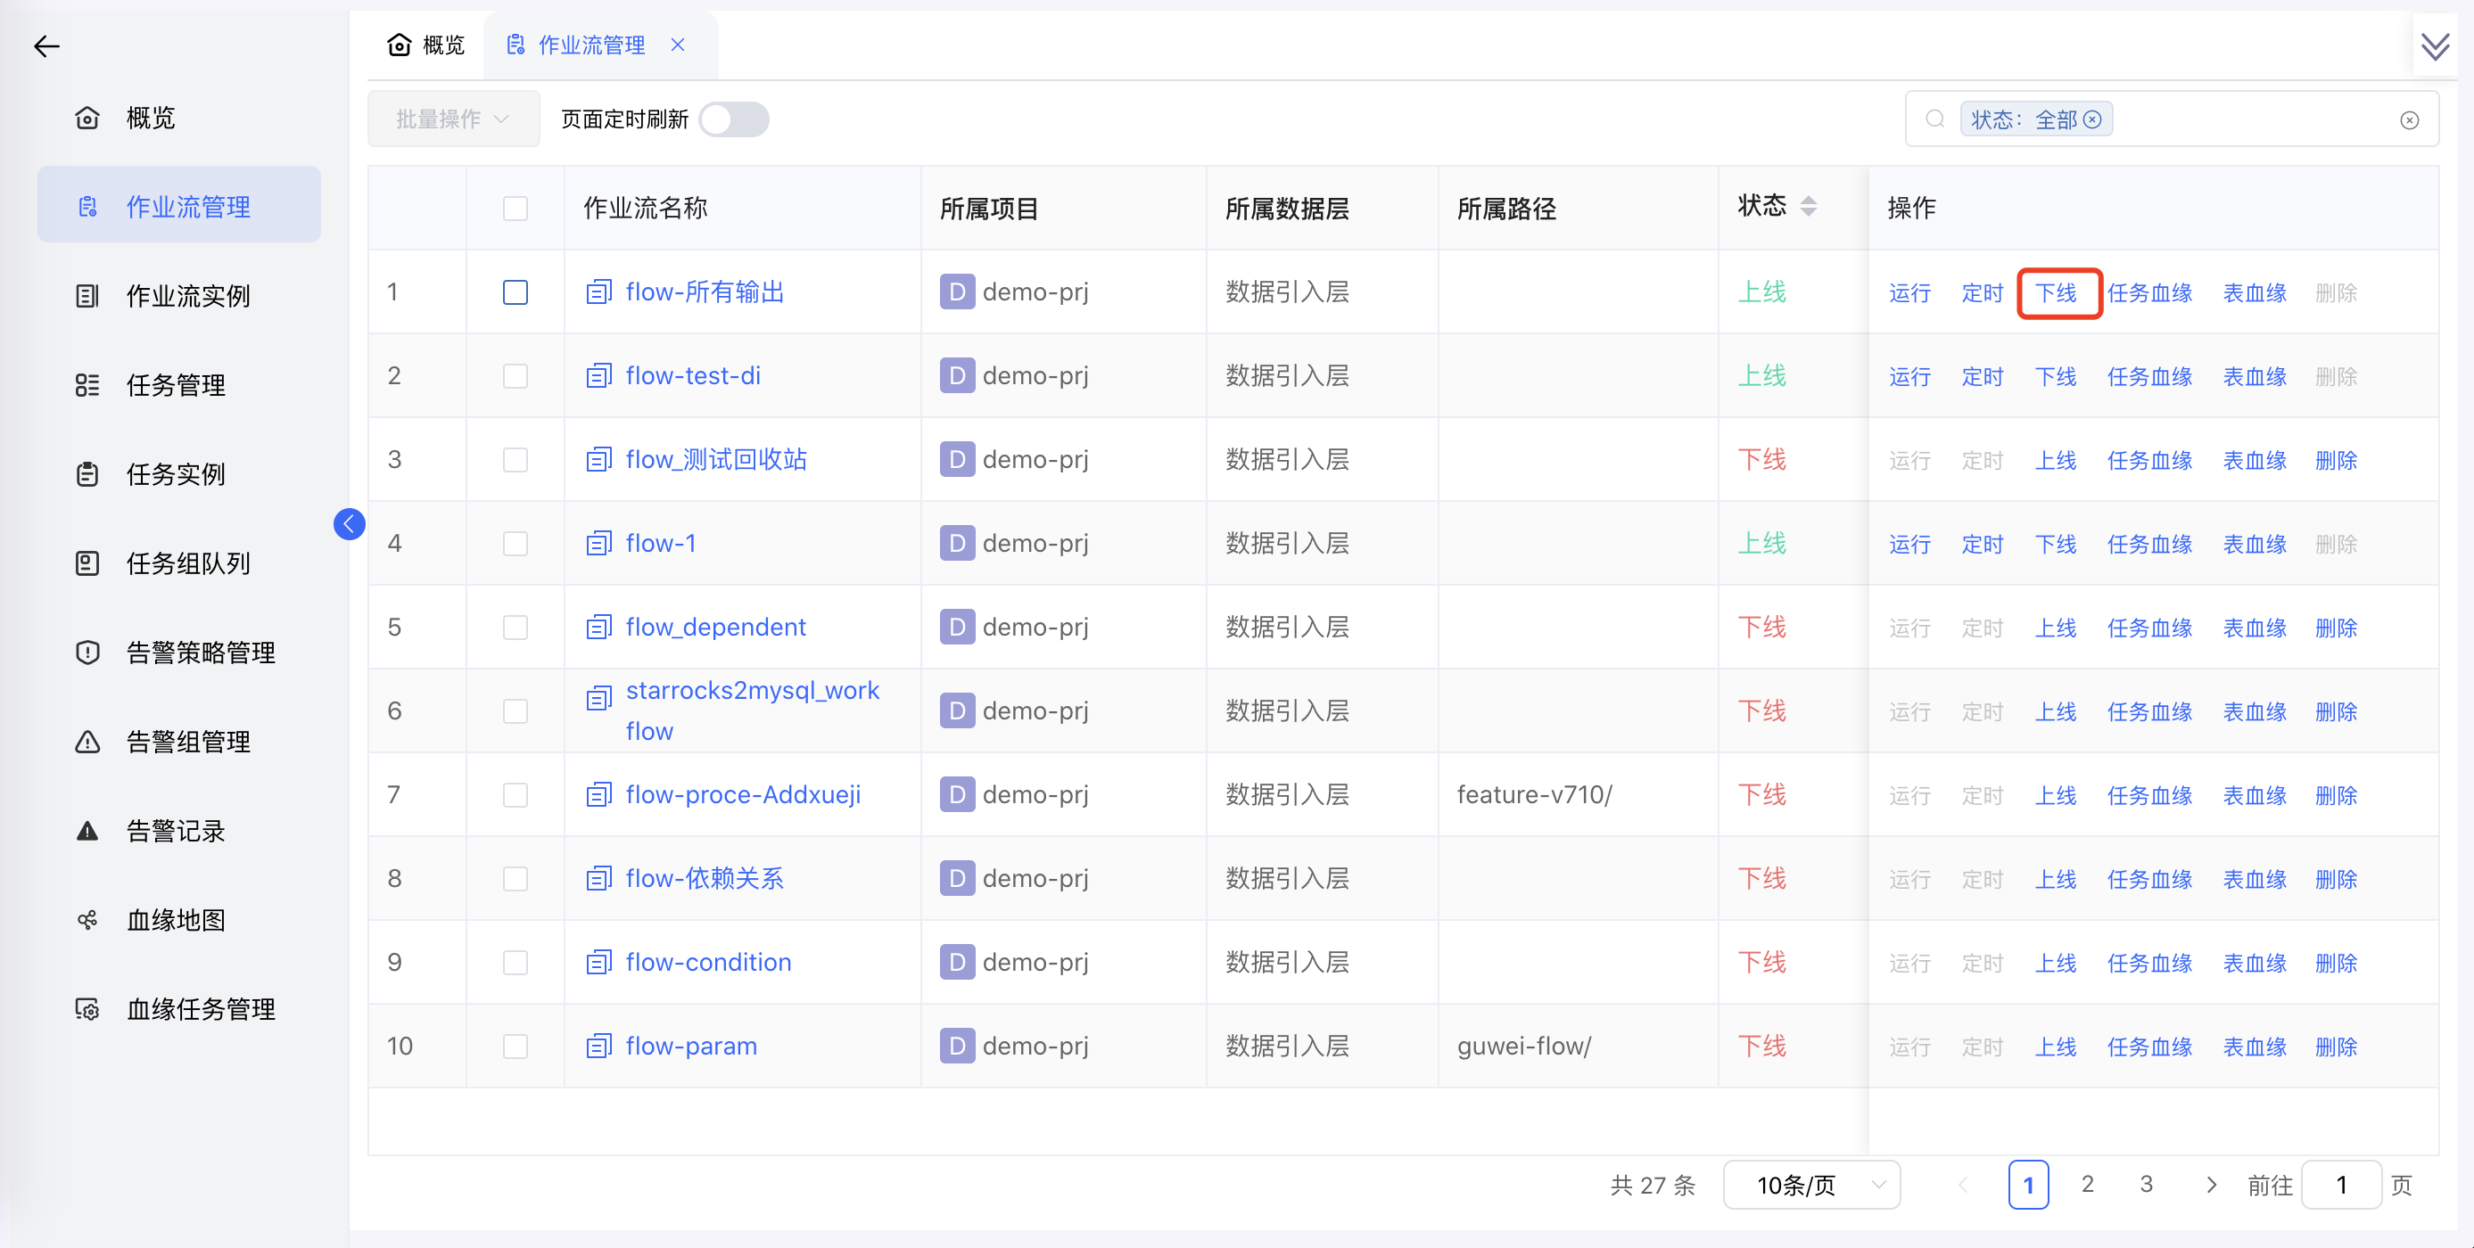Open 作业流实例 in the sidebar
Viewport: 2474px width, 1248px height.
(190, 295)
